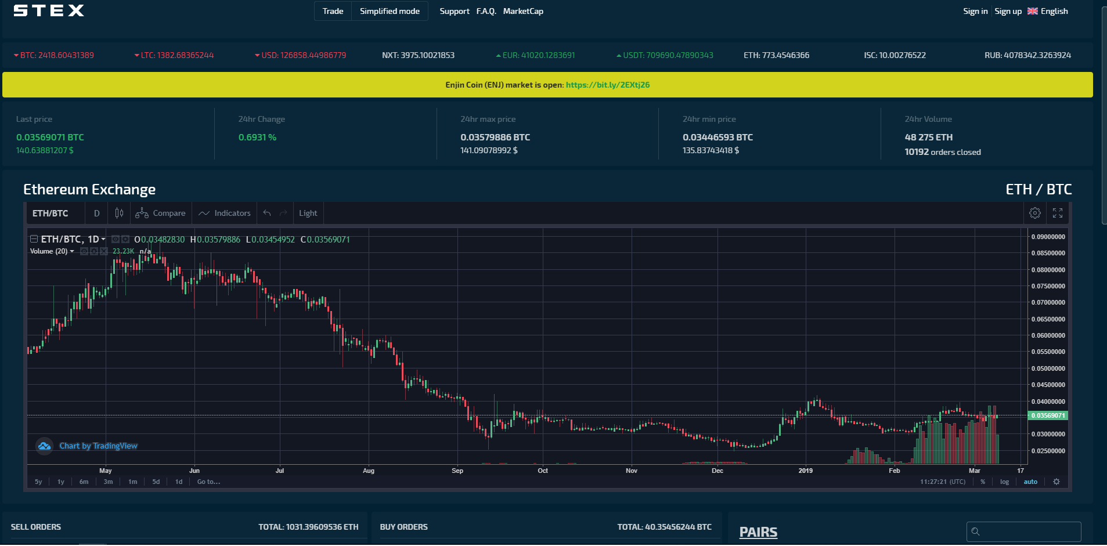Click the green arrow beside USDT ticker
This screenshot has width=1107, height=546.
click(619, 56)
